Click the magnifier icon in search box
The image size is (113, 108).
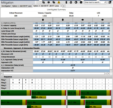(105, 3)
